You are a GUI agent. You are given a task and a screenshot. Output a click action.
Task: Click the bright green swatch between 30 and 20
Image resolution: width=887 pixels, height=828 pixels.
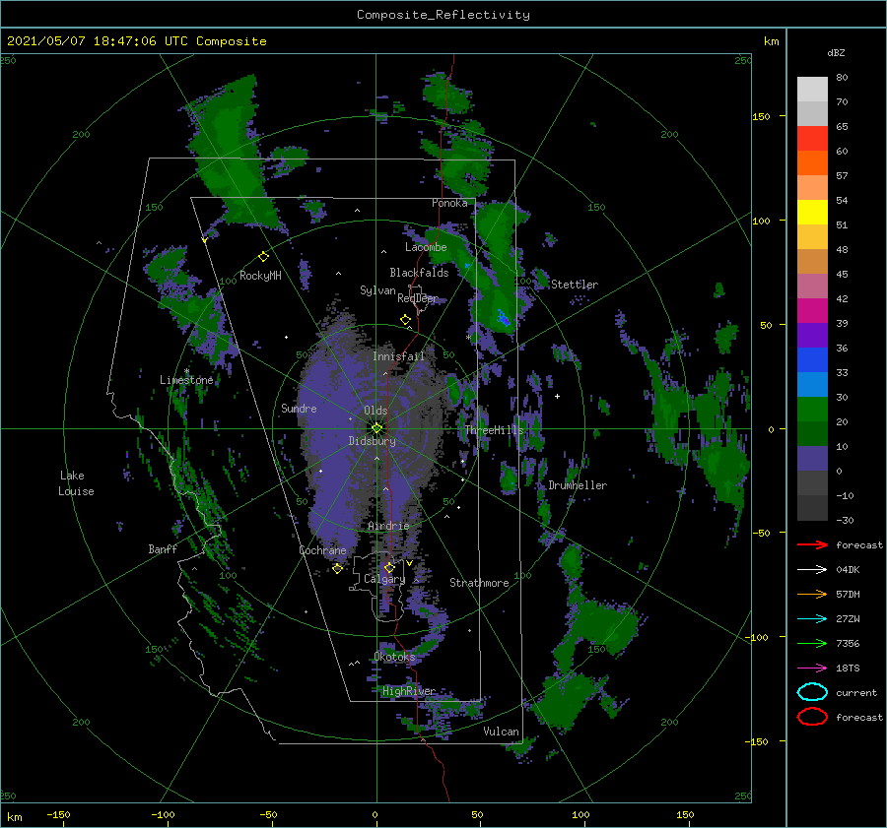[x=812, y=410]
